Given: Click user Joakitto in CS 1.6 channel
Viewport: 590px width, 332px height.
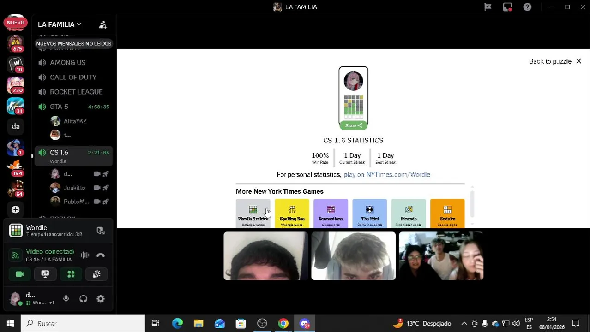Looking at the screenshot, I should (x=74, y=188).
